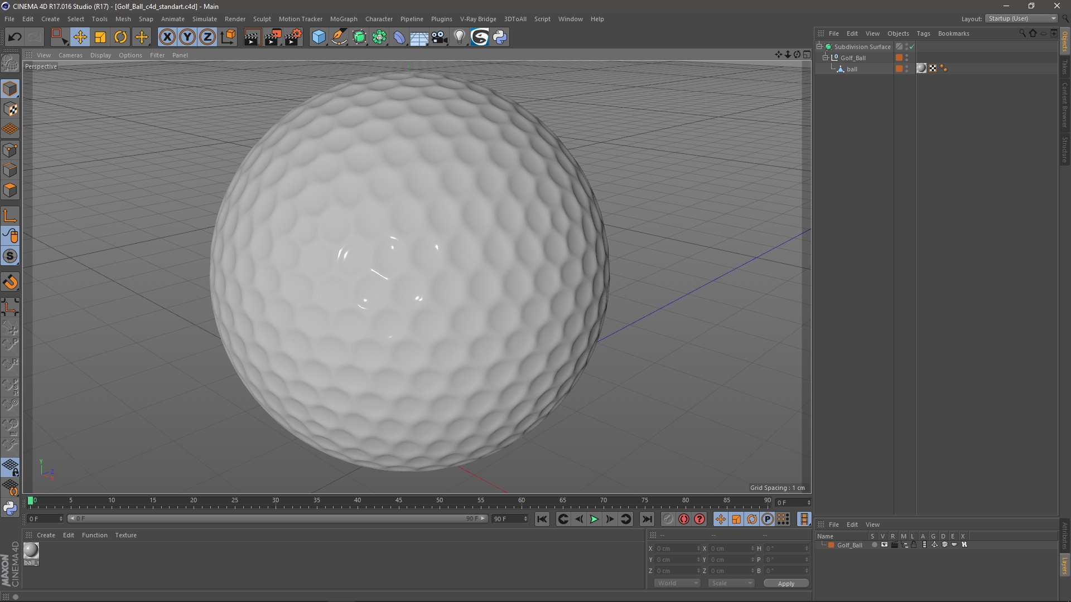Click the timeline preview range slider
This screenshot has height=602, width=1071.
tap(277, 519)
